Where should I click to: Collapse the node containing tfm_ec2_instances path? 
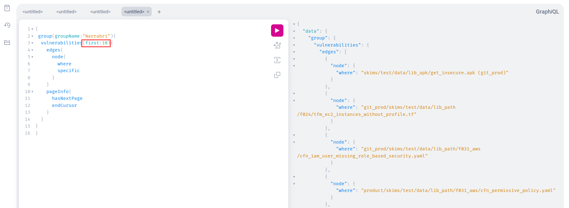point(294,100)
